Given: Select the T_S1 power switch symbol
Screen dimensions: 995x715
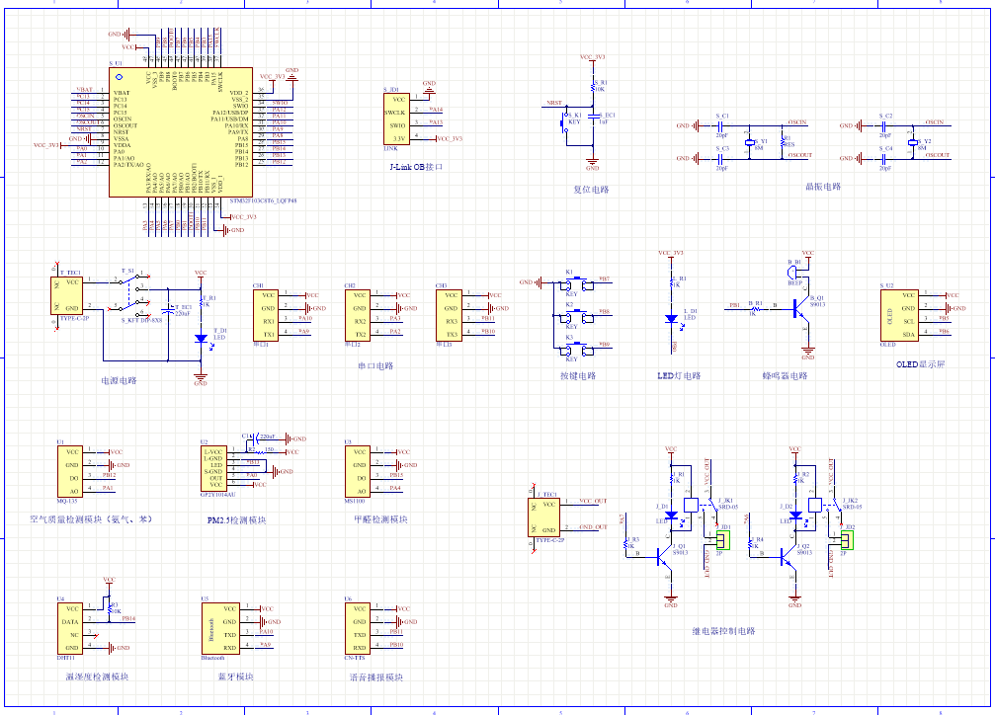Looking at the screenshot, I should point(126,281).
